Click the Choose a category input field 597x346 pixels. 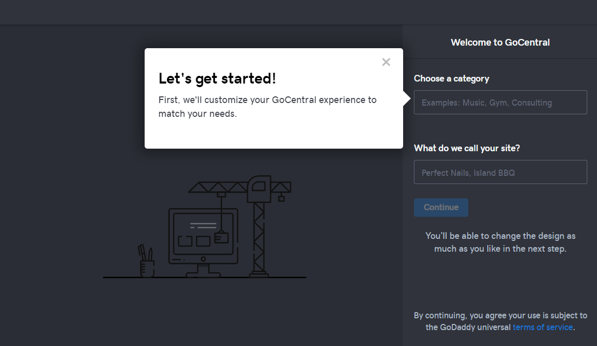pyautogui.click(x=500, y=103)
